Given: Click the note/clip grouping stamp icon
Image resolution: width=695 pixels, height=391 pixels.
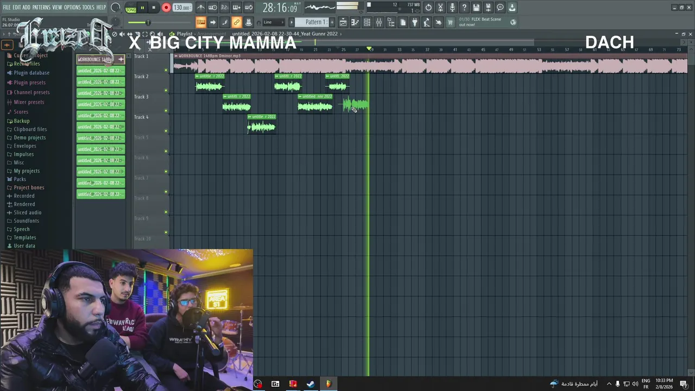Looking at the screenshot, I should tap(249, 22).
